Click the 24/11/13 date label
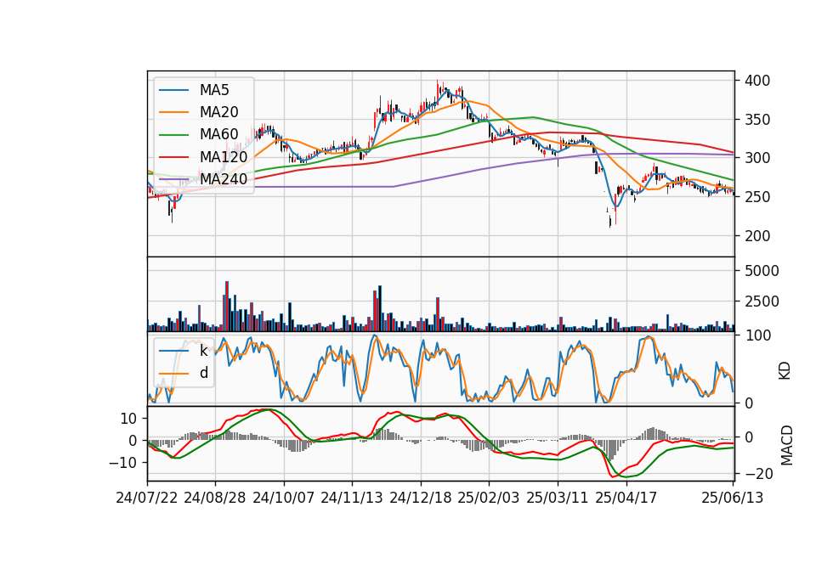This screenshot has width=816, height=586. pos(352,498)
